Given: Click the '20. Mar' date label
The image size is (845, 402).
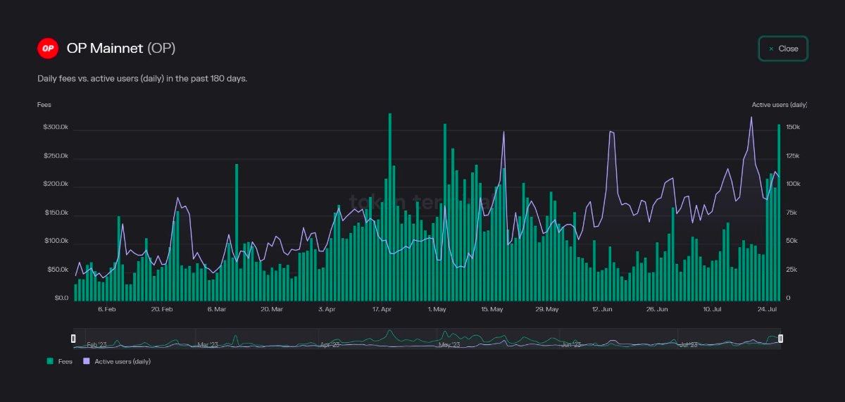Looking at the screenshot, I should pyautogui.click(x=272, y=309).
